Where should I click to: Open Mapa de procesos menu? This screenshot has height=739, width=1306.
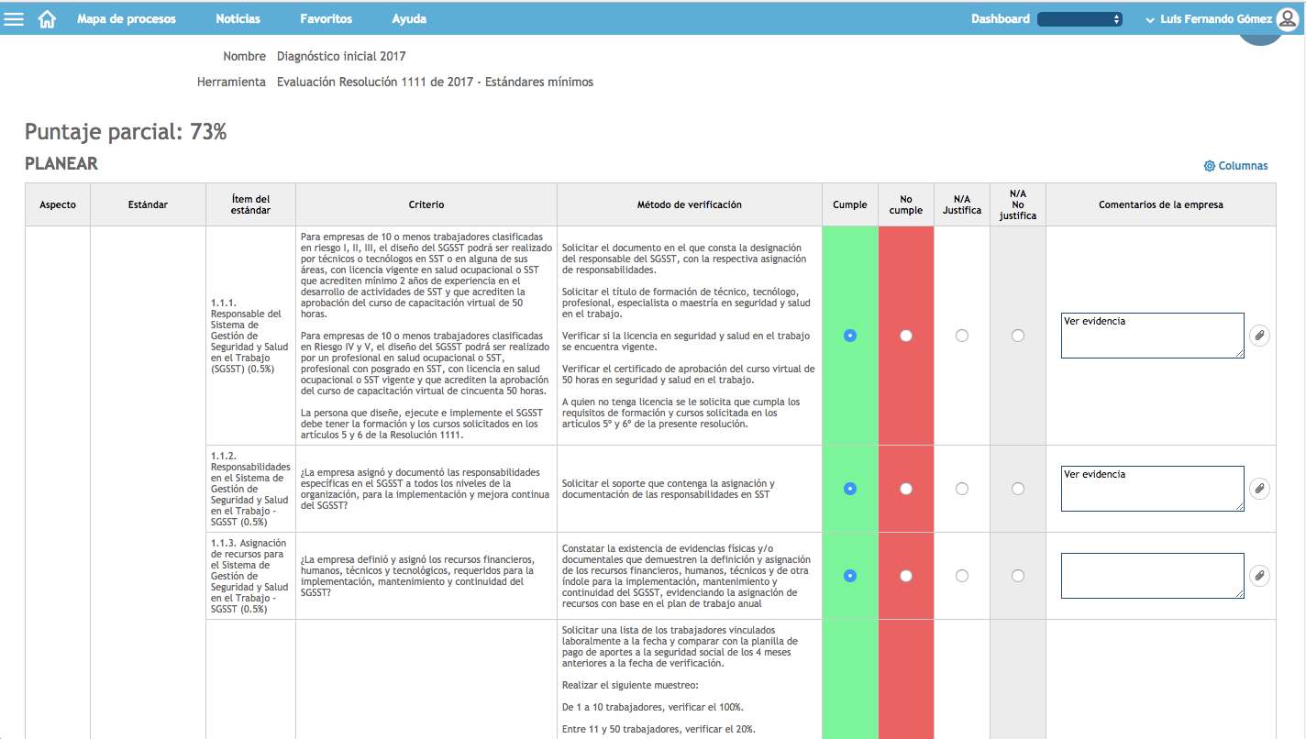point(127,19)
